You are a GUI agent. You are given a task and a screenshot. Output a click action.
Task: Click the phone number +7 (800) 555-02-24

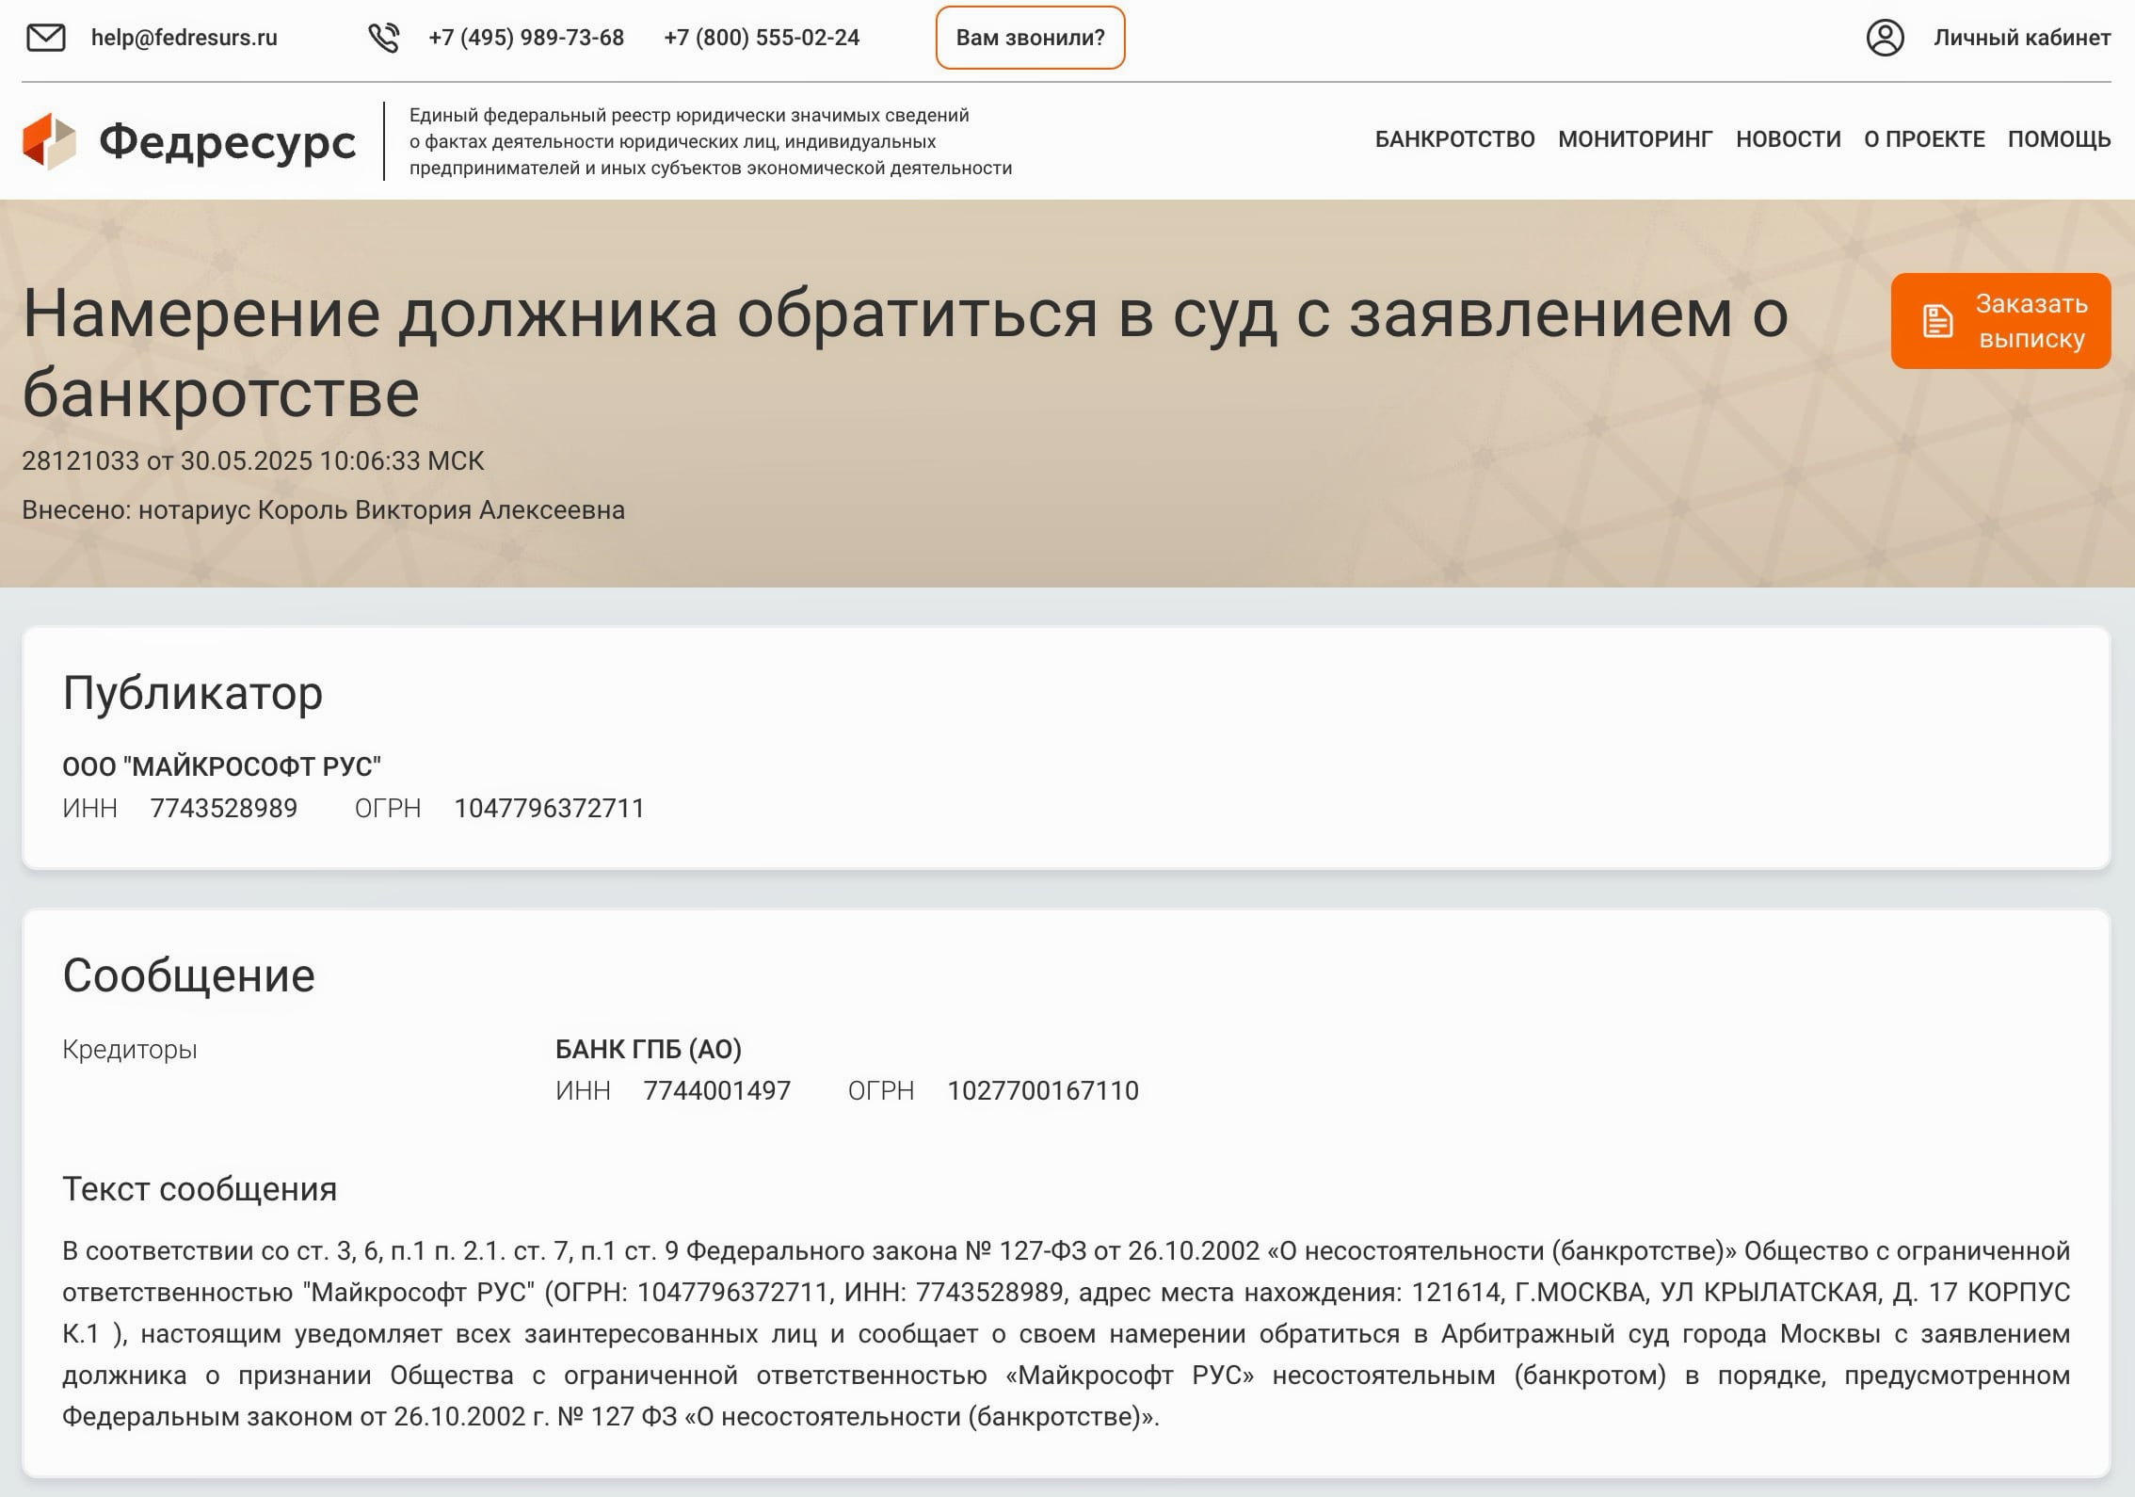click(762, 38)
